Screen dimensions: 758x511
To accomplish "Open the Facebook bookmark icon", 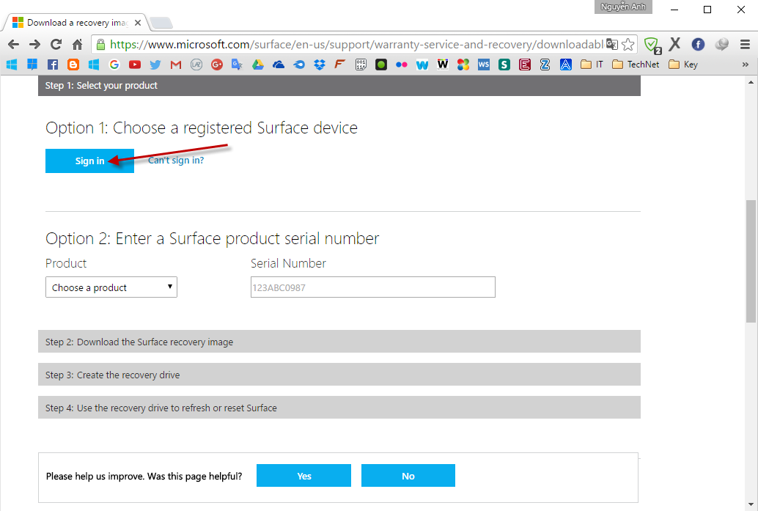I will pyautogui.click(x=53, y=65).
